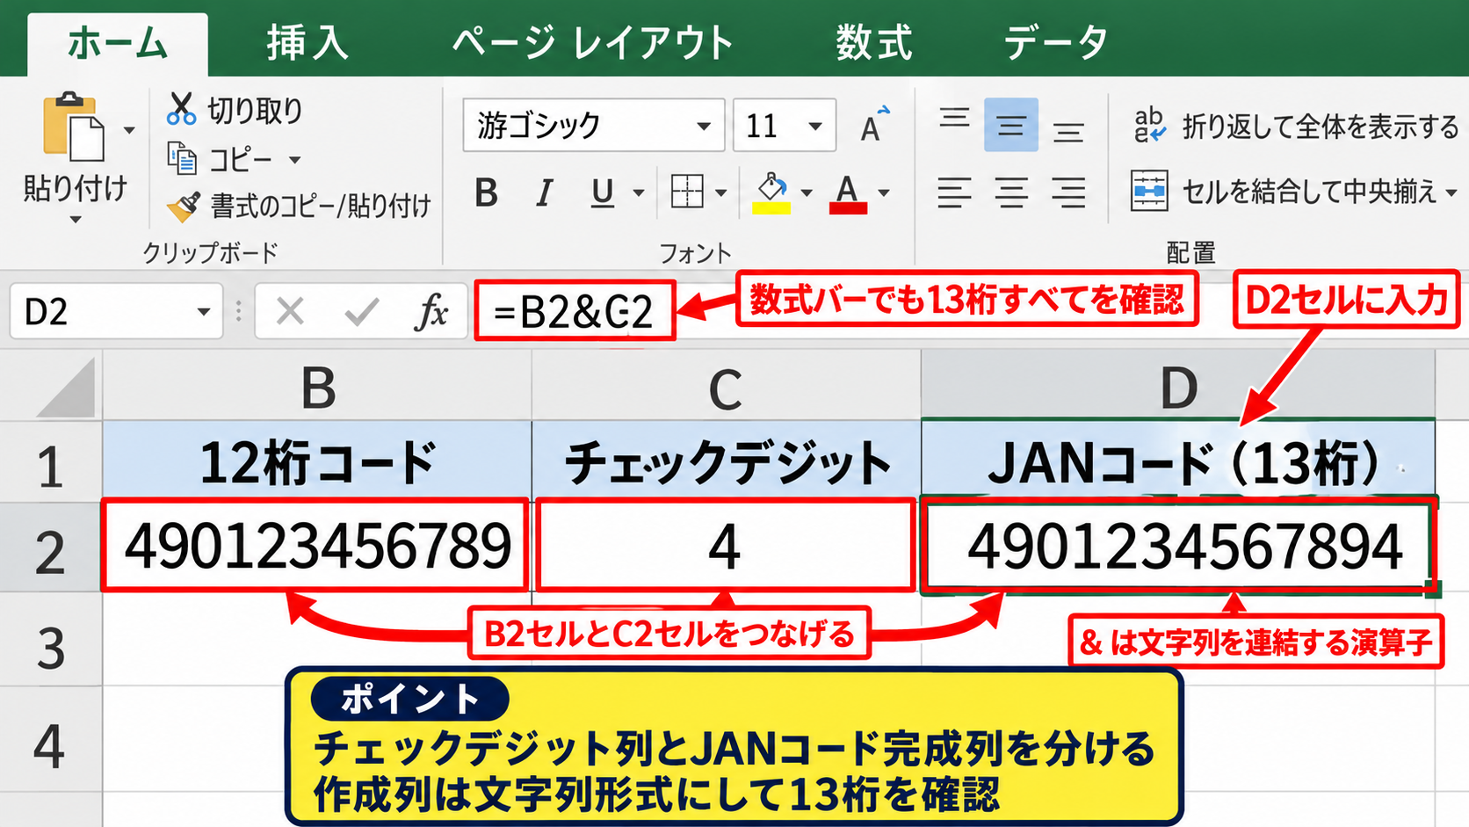Click the Cut (切り取り) scissors icon
Viewport: 1469px width, 827px height.
[181, 109]
